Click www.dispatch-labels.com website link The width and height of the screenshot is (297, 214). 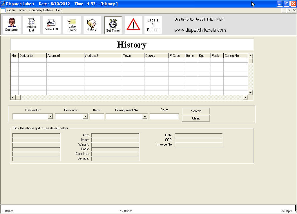200,30
